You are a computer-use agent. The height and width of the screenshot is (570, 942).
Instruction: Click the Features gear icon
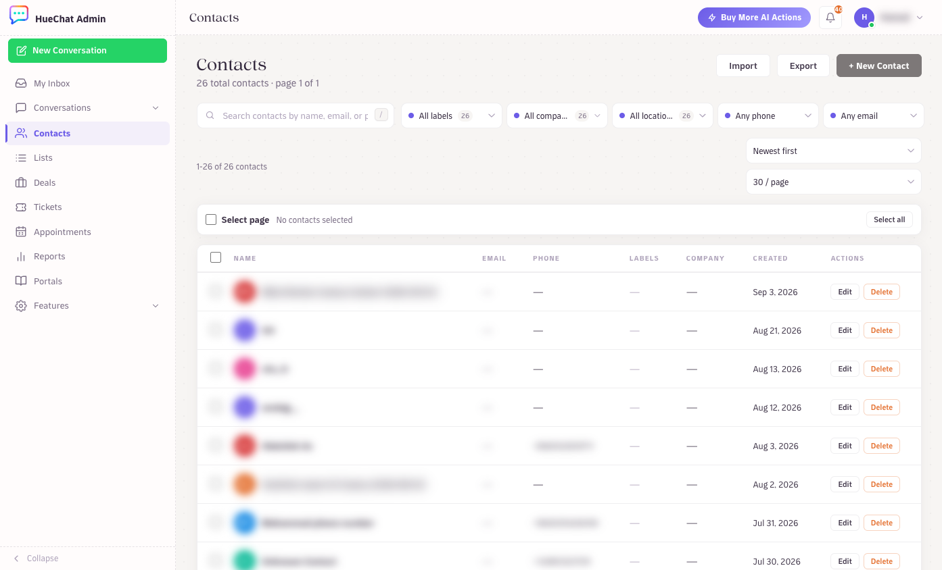coord(21,306)
